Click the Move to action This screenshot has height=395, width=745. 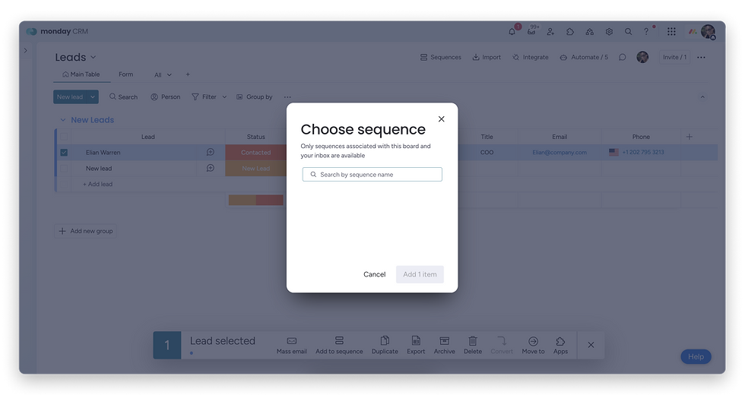533,345
